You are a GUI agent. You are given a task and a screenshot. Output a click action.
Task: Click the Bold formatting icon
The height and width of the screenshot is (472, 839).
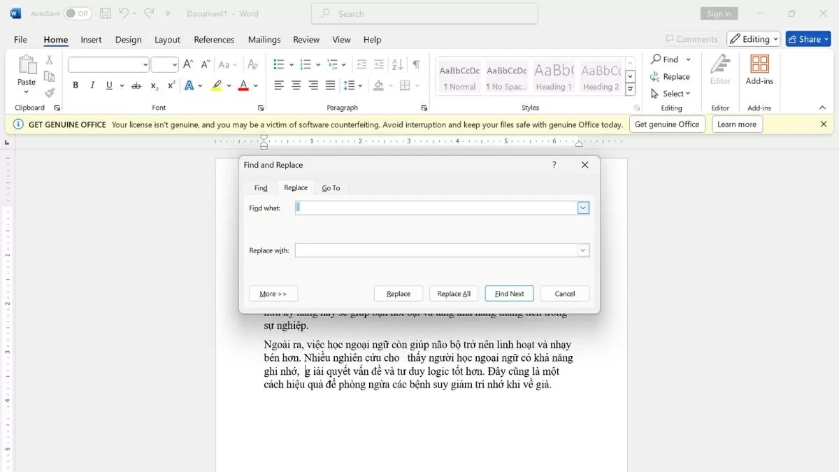(x=76, y=85)
